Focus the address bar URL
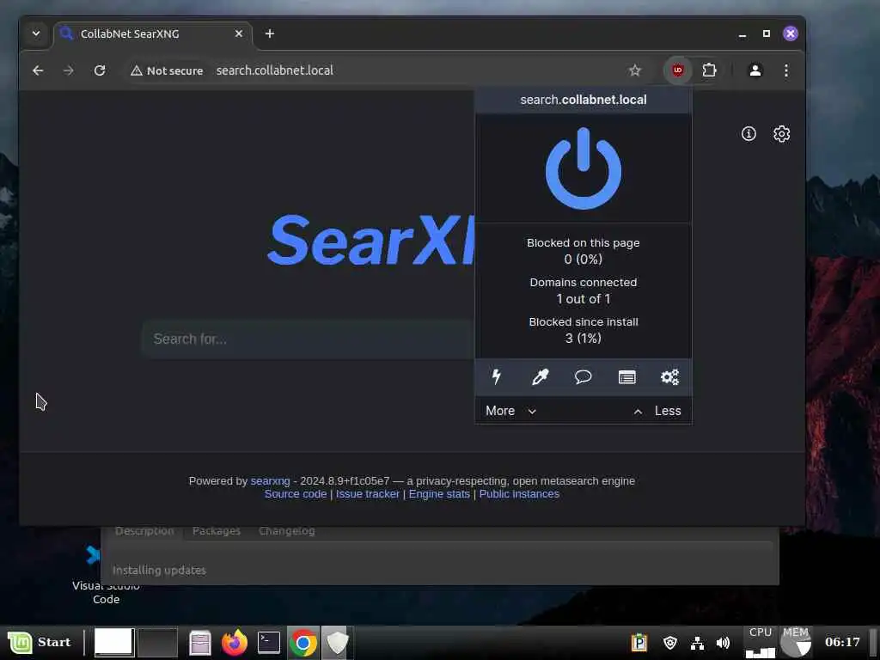 274,70
